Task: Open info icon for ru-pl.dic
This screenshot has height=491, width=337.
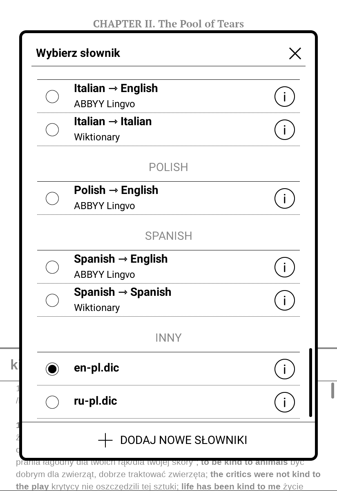Action: pyautogui.click(x=284, y=402)
